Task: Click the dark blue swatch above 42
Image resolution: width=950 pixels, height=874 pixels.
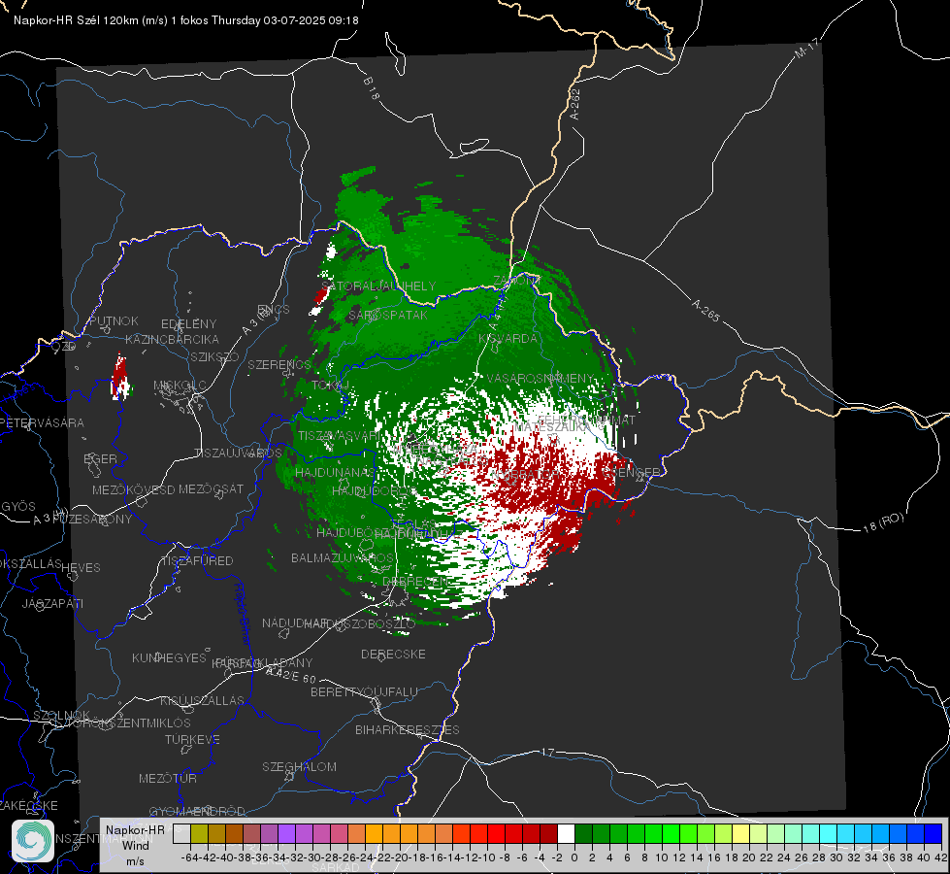Action: [934, 834]
